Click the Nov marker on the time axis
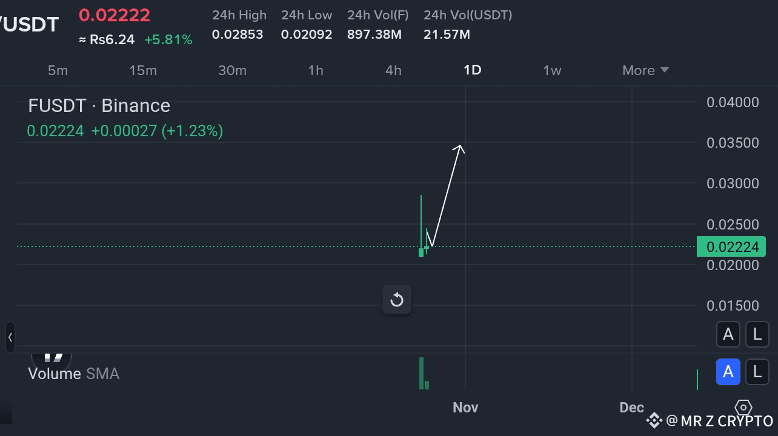The width and height of the screenshot is (778, 436). point(465,408)
